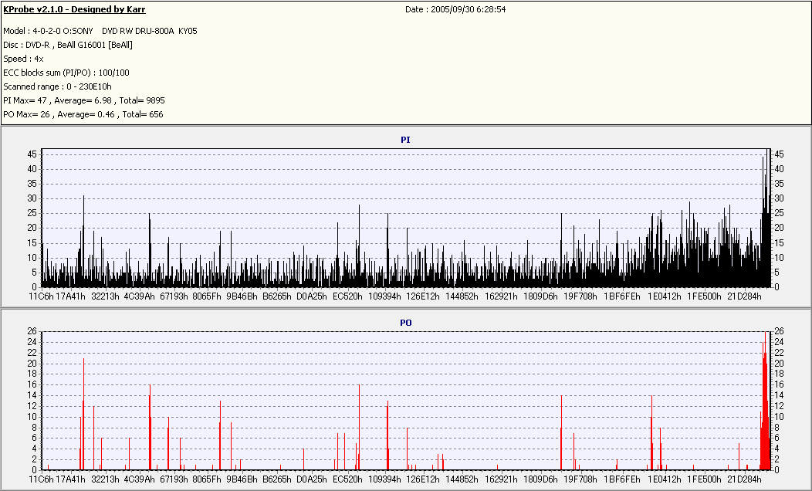Click the Model SONY DVD RW DRU-800A line
The height and width of the screenshot is (491, 812).
click(x=100, y=31)
